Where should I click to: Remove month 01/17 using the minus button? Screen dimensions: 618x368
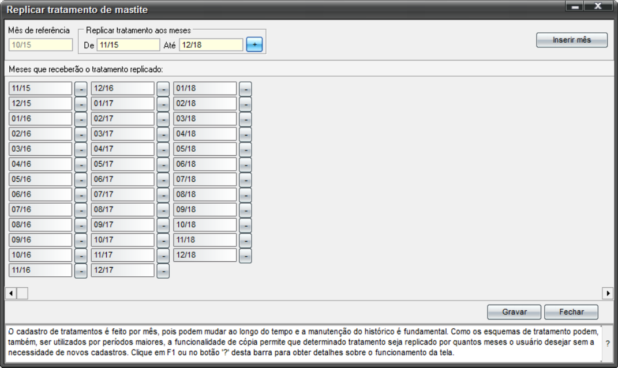[x=163, y=104]
